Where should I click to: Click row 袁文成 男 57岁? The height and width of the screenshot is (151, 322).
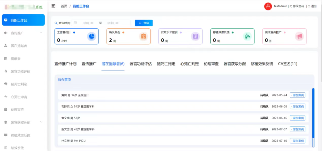pyautogui.click(x=183, y=118)
